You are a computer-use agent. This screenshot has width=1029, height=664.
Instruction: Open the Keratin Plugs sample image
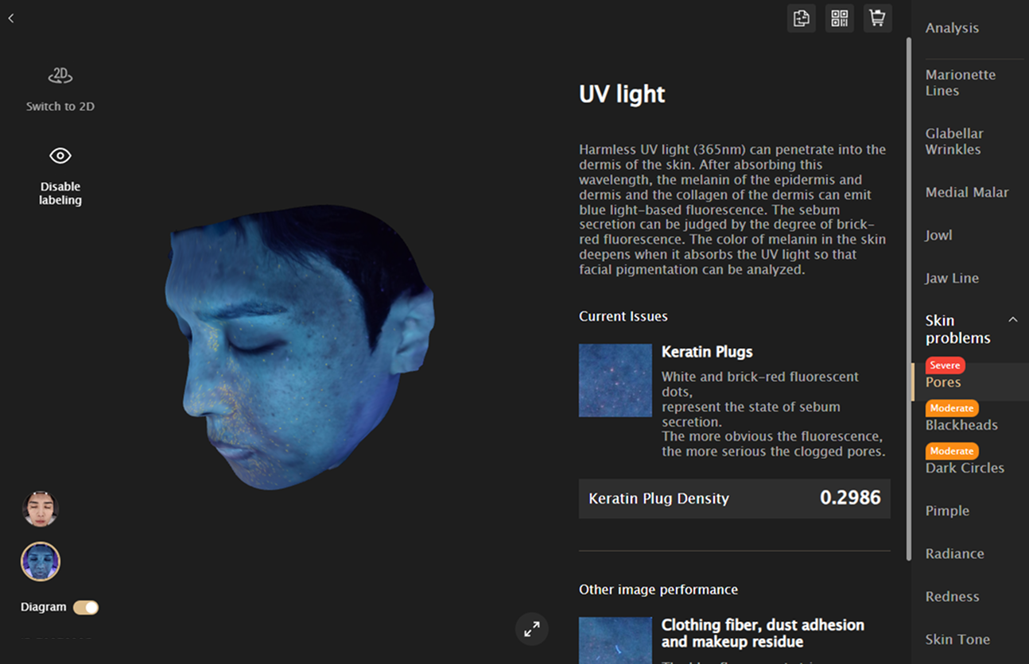(x=615, y=380)
